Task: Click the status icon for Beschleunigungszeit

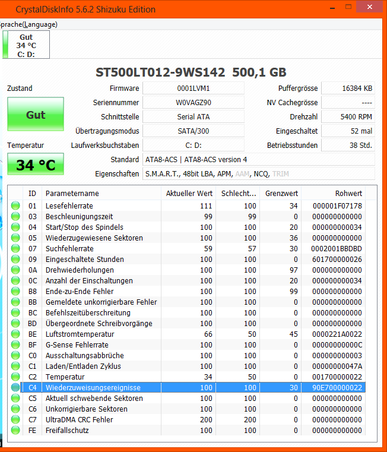Action: click(x=15, y=216)
